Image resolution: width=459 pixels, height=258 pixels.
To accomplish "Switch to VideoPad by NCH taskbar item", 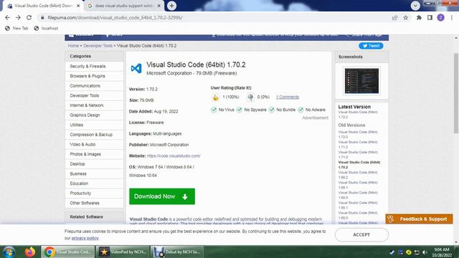I will tap(123, 252).
